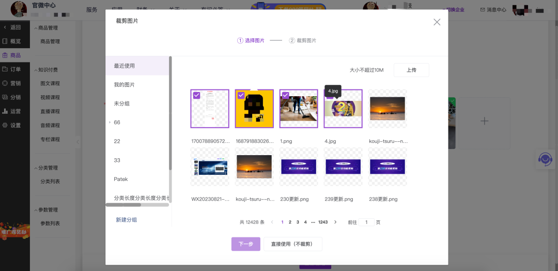Deselect the 1.png image checkbox
Viewport: 558px width, 271px height.
tap(285, 95)
